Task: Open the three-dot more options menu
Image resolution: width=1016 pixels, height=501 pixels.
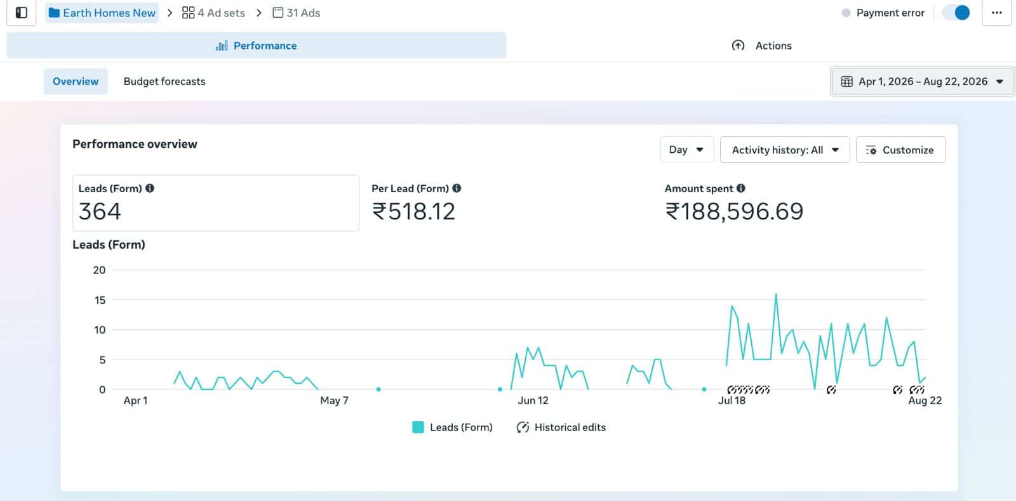Action: (x=996, y=13)
